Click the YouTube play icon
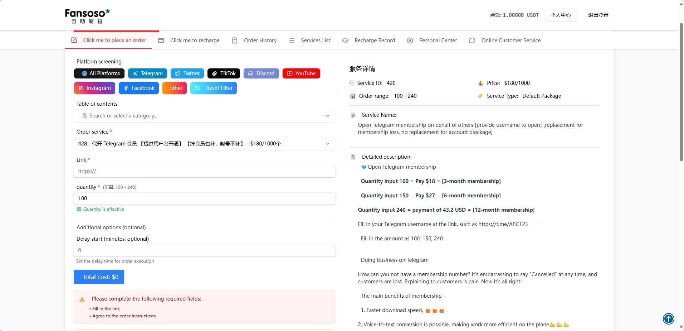This screenshot has height=331, width=684. pyautogui.click(x=290, y=73)
